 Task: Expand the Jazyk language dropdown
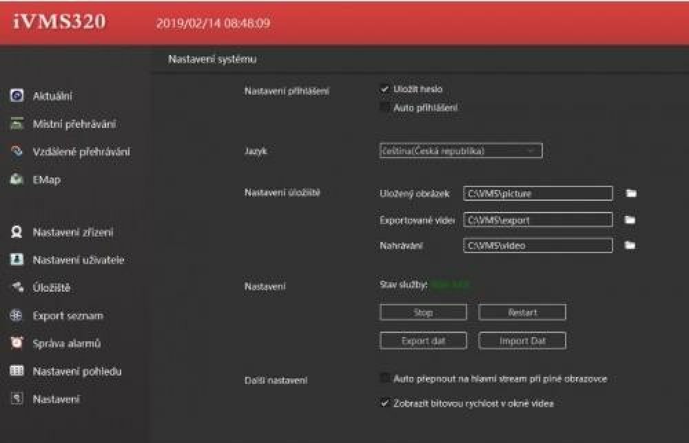point(460,151)
